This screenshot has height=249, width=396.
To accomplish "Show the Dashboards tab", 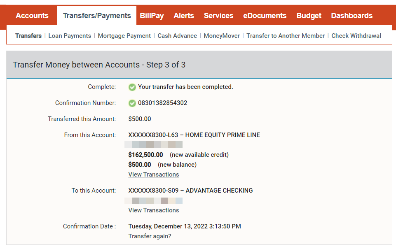I will click(x=352, y=16).
